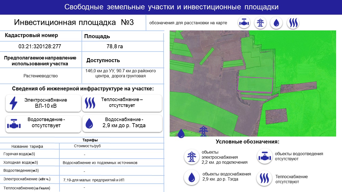Click the Кадастровый номер header cell
Image resolution: width=342 pixels, height=192 pixels.
(31, 35)
